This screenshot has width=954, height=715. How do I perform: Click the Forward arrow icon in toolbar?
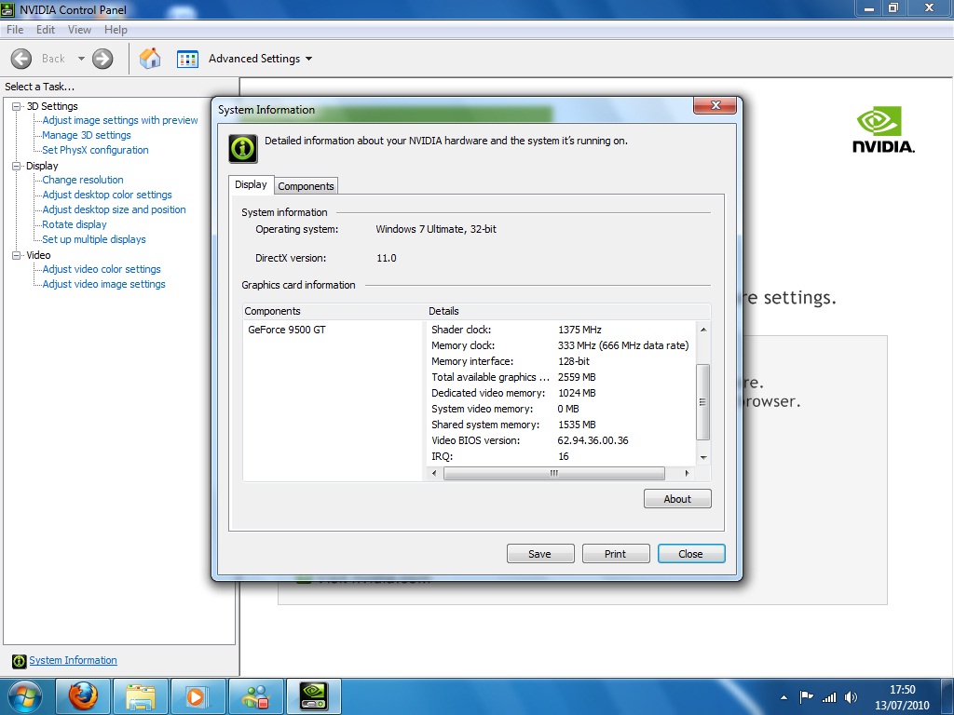pos(102,59)
